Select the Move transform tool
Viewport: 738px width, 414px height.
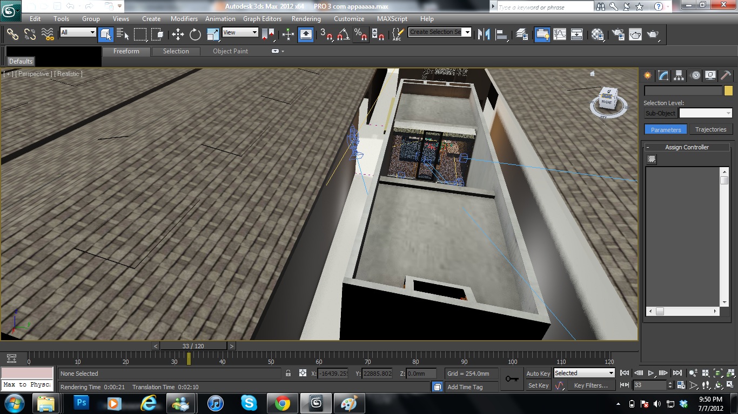[178, 34]
